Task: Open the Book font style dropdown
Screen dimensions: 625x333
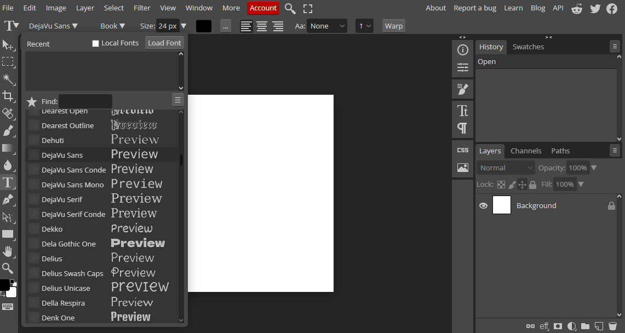Action: point(112,26)
